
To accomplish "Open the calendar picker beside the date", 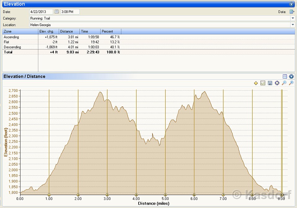I will (x=57, y=12).
